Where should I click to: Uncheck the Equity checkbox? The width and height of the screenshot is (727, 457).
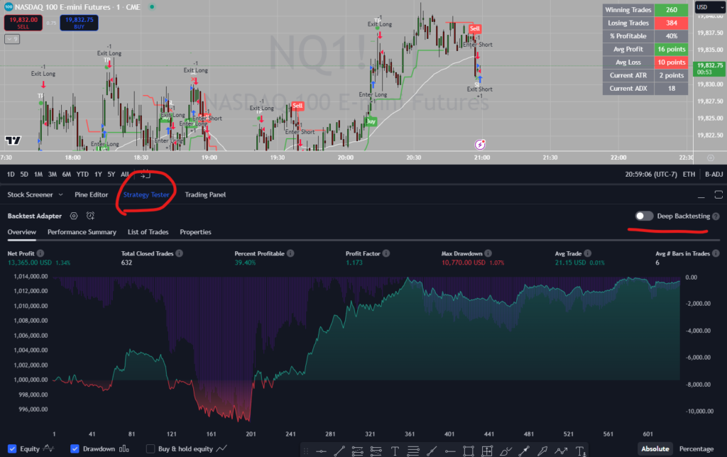tap(14, 448)
